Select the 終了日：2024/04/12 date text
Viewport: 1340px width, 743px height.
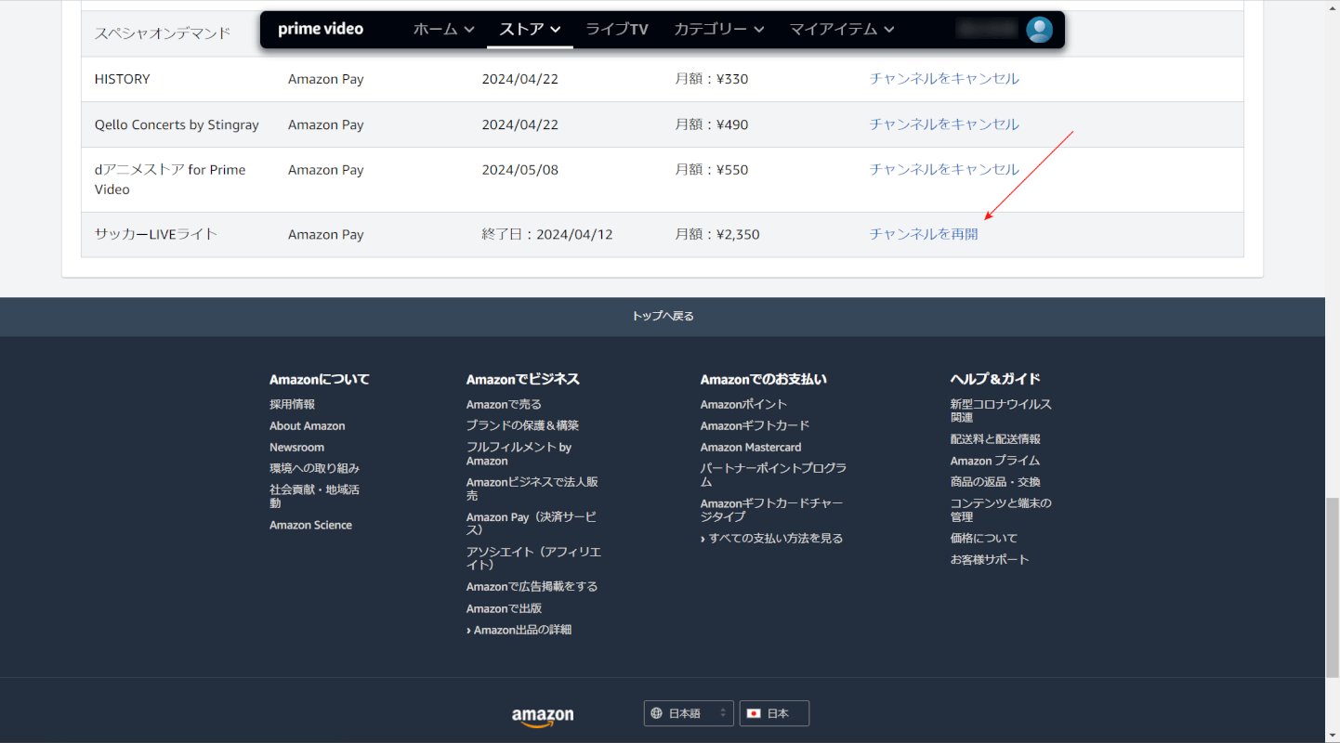[547, 235]
